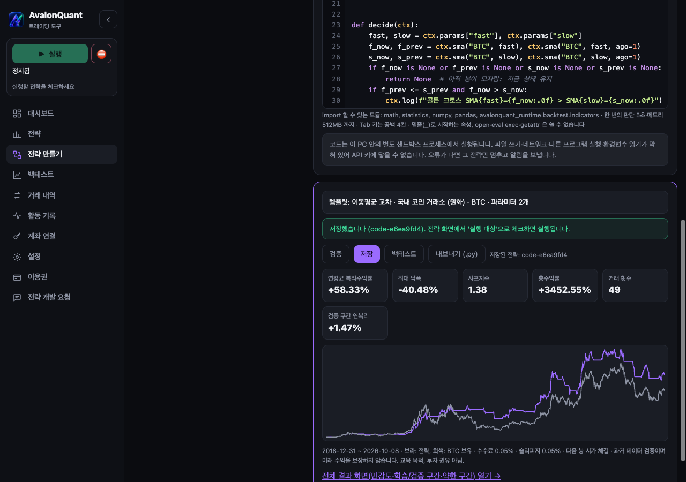Go to the 전략 menu item
This screenshot has height=482, width=686.
click(62, 134)
